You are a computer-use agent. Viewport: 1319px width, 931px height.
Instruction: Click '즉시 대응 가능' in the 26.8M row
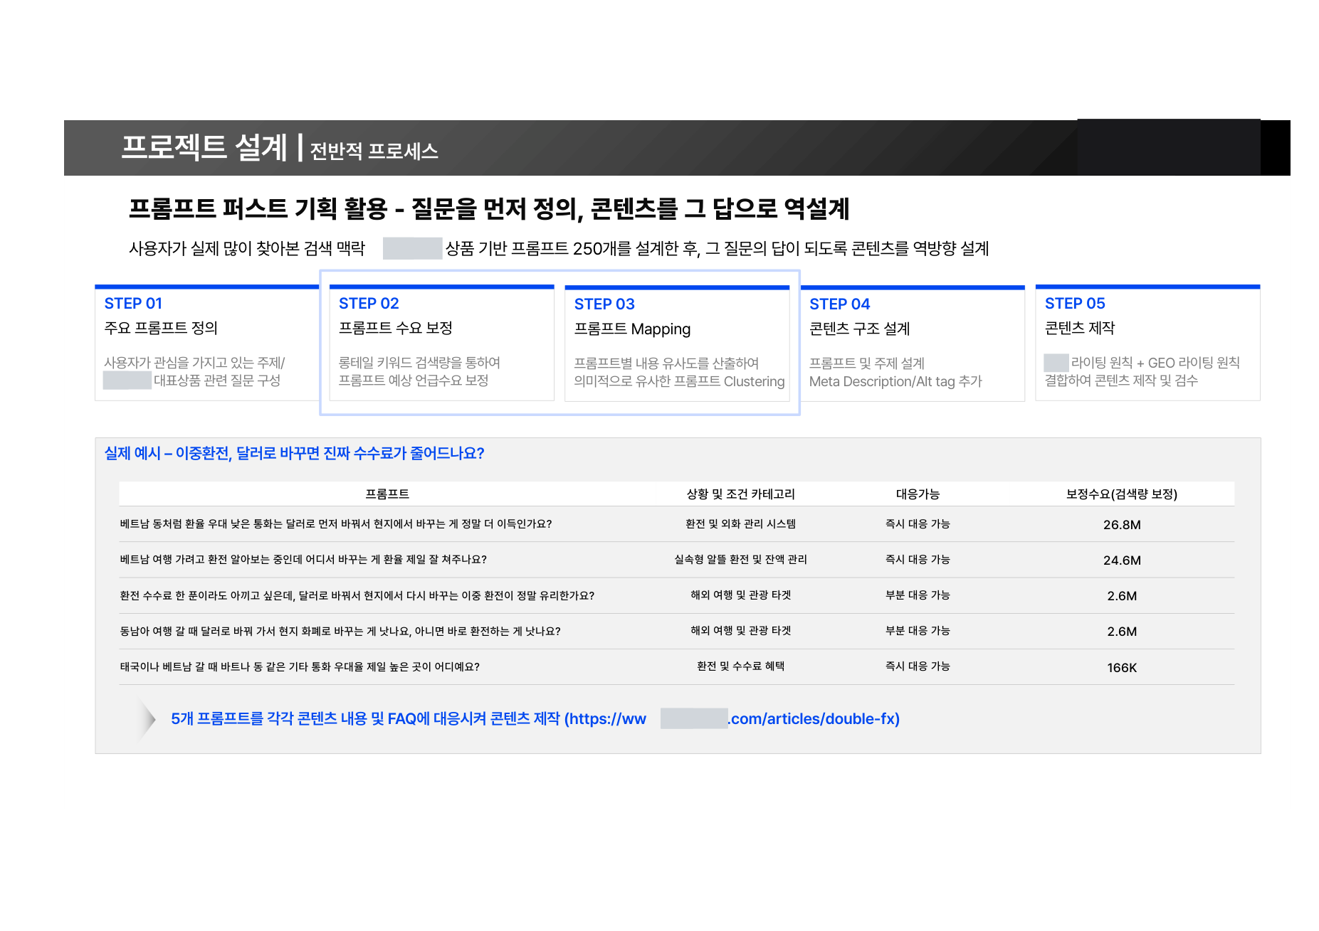click(x=918, y=524)
